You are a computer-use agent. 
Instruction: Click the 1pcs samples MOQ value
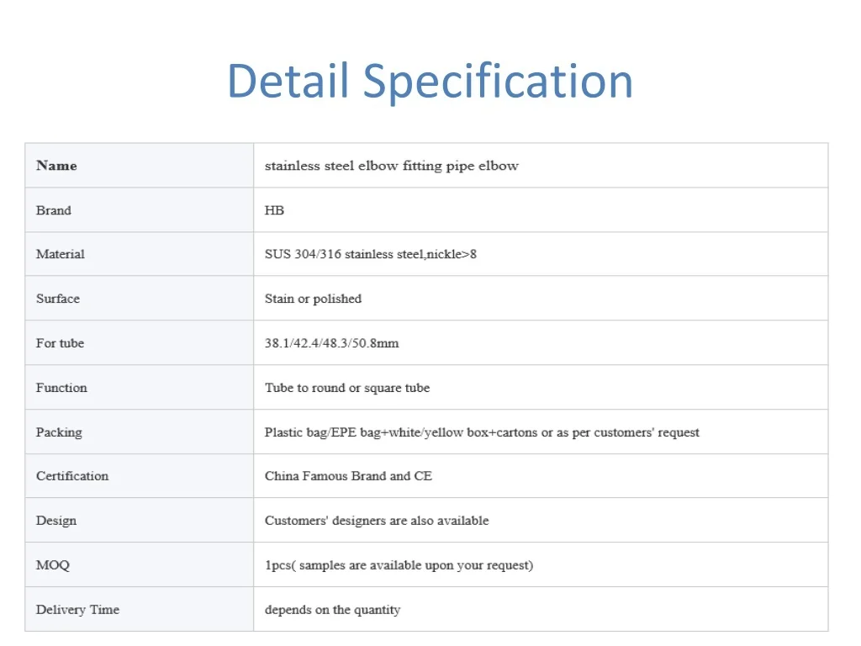click(399, 565)
